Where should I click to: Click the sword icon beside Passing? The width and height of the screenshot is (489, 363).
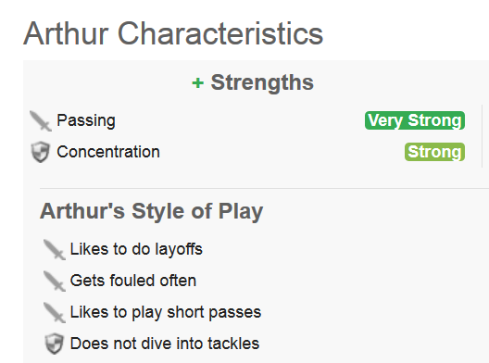click(x=41, y=121)
